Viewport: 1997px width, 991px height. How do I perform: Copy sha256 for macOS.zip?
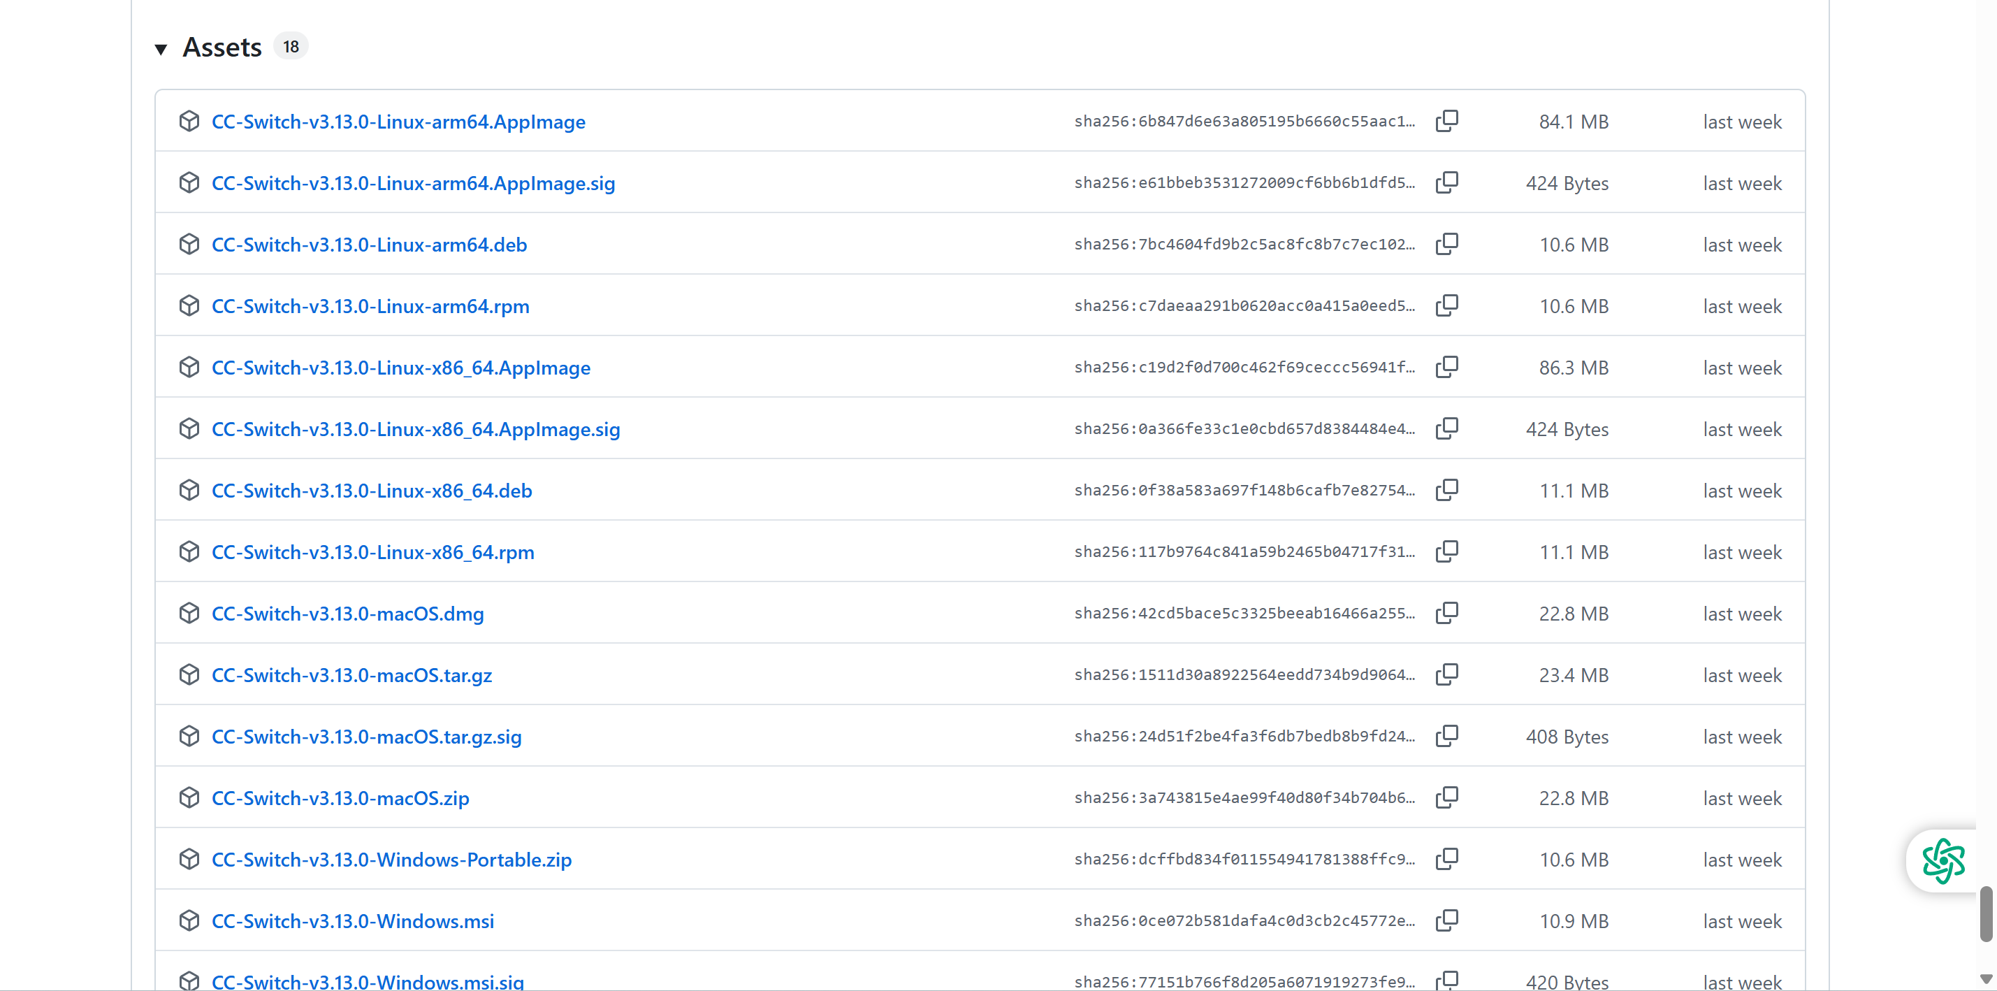pyautogui.click(x=1446, y=798)
